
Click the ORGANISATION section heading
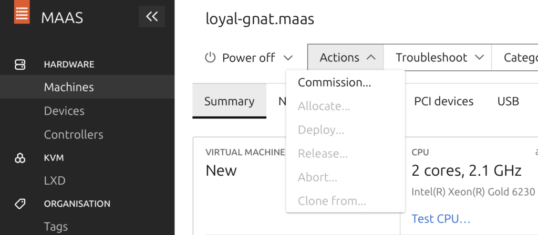(77, 204)
